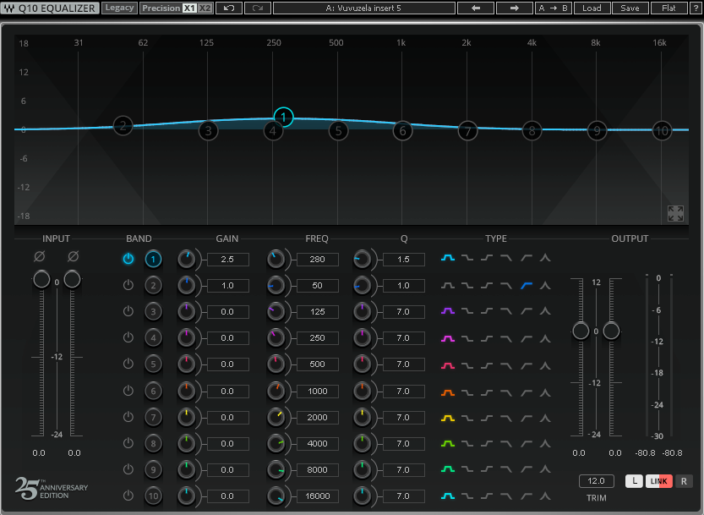Choose high-pass type for band 6
The image size is (704, 515).
tap(527, 392)
